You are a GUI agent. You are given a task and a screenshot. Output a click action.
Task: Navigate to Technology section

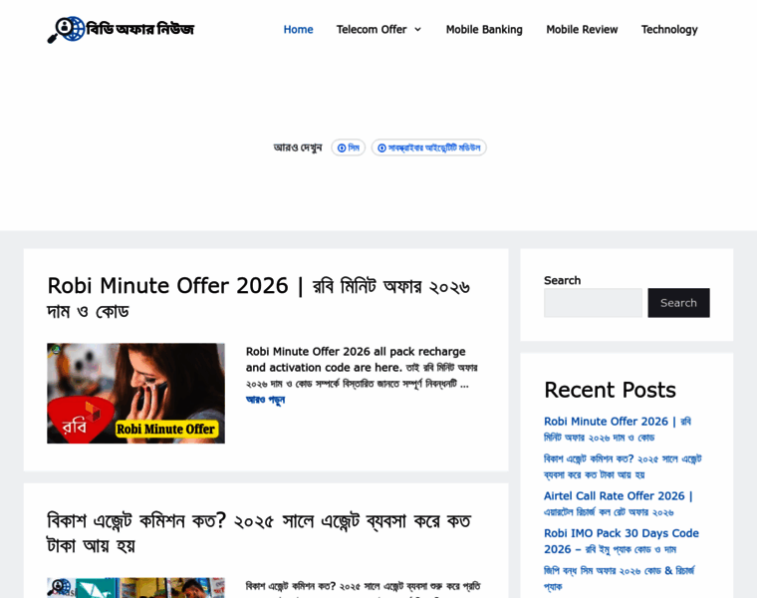coord(669,30)
